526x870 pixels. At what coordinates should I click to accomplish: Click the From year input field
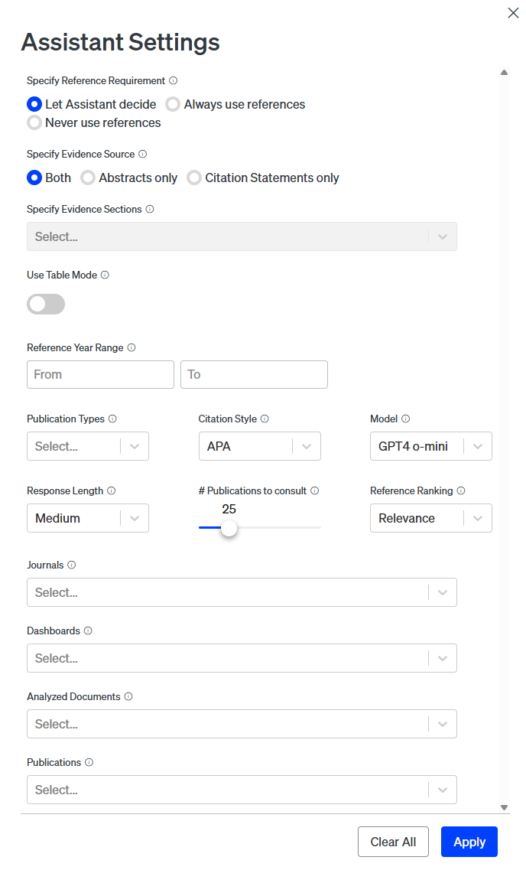[x=100, y=374]
